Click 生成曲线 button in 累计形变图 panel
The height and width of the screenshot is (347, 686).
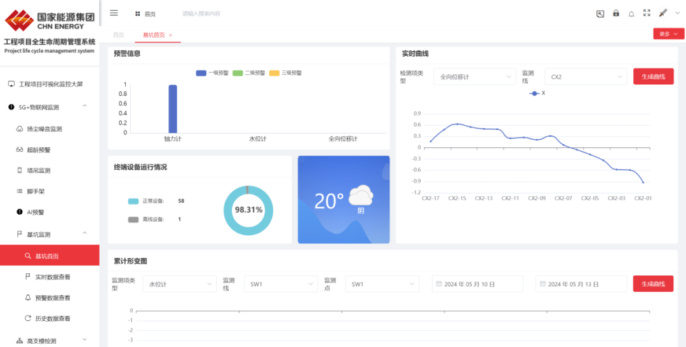pos(653,284)
